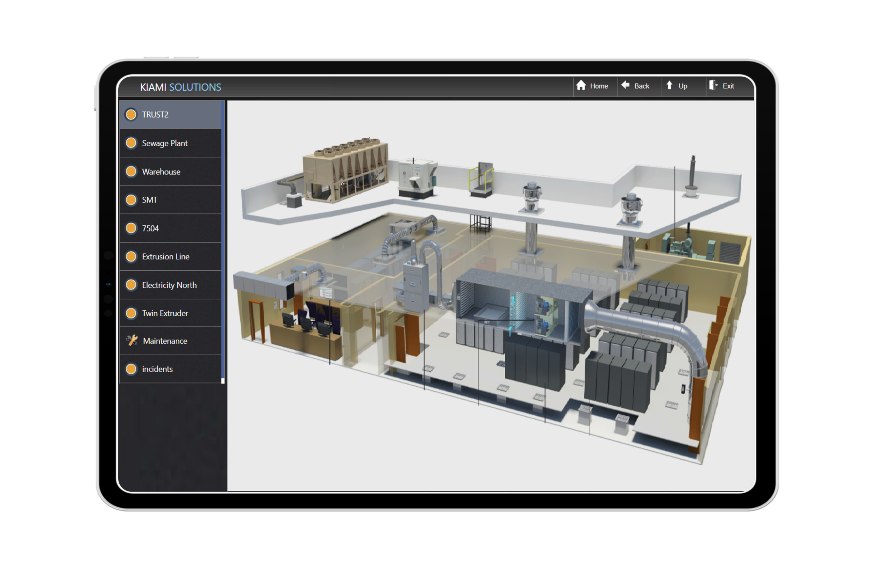Click the Exit door icon
This screenshot has height=569, width=873.
point(713,86)
